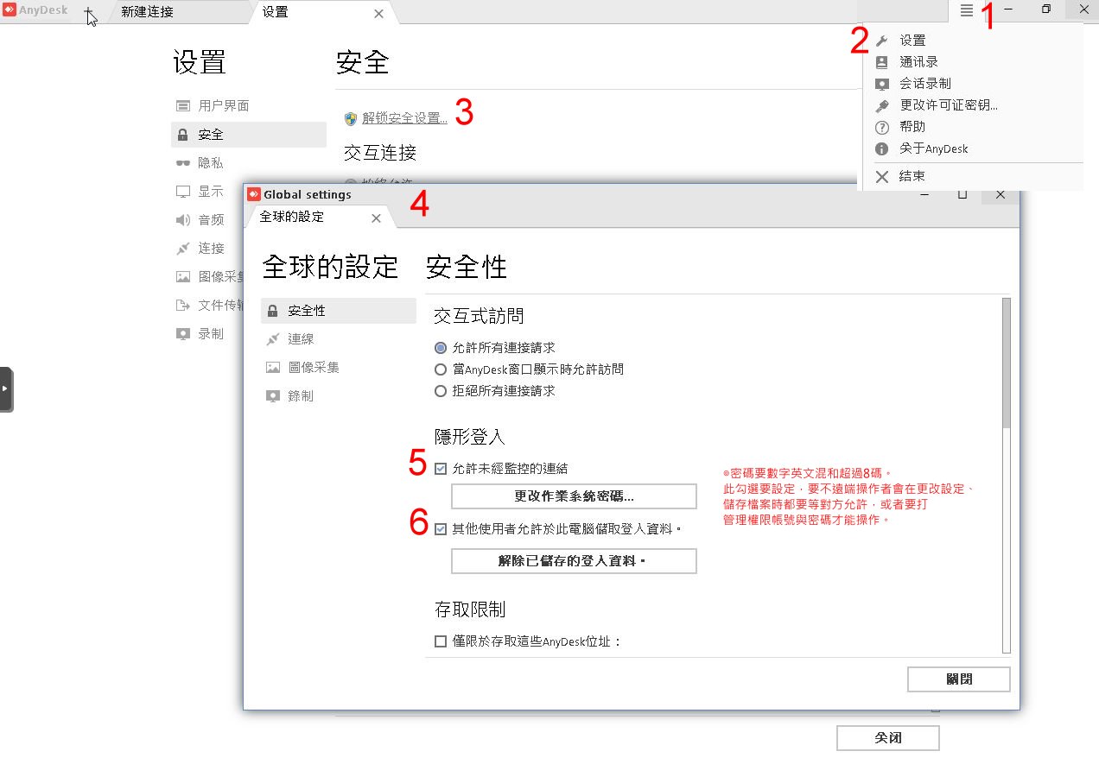Screen dimensions: 1099x764
Task: Click the monitor icon beside 显示
Action: tap(182, 191)
